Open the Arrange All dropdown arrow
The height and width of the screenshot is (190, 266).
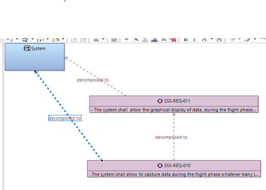[17, 39]
